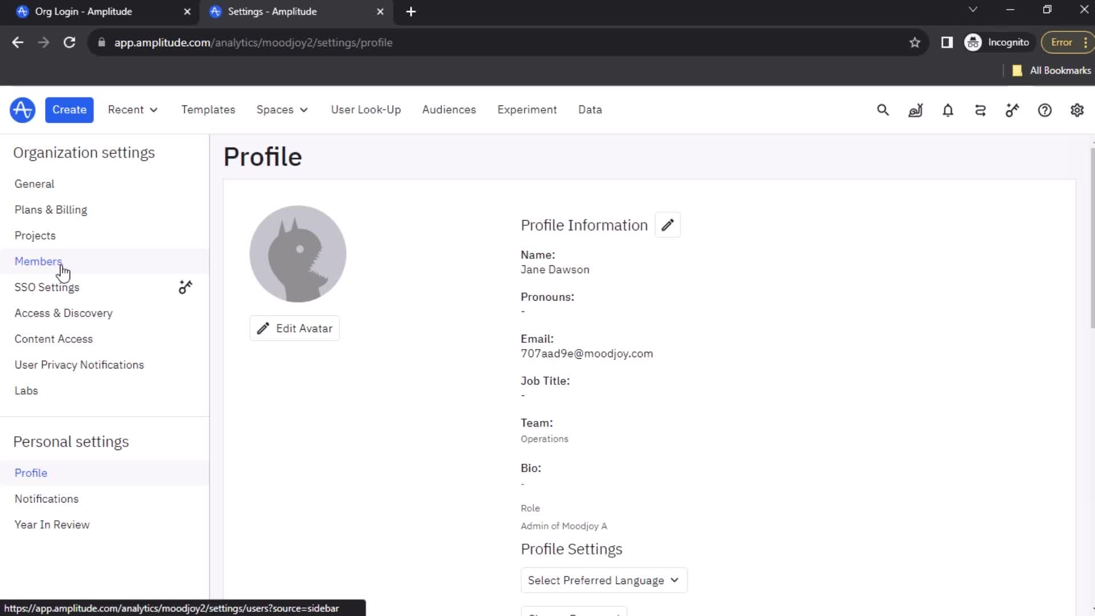Open the settings gear icon

coord(1077,110)
